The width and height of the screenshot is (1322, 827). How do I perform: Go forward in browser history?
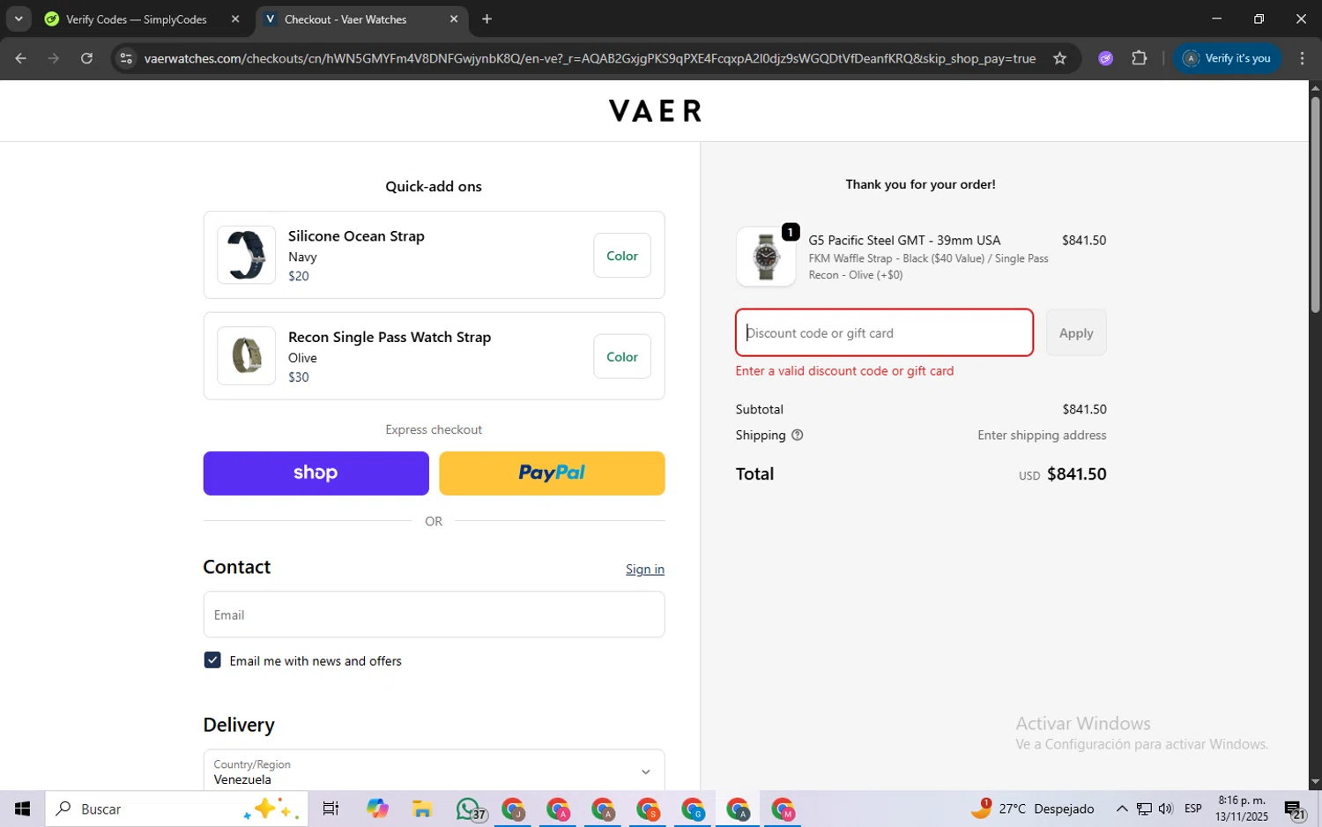click(54, 58)
